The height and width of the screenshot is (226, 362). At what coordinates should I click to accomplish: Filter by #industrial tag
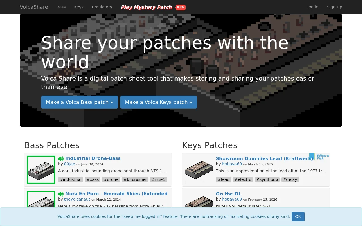tap(71, 179)
